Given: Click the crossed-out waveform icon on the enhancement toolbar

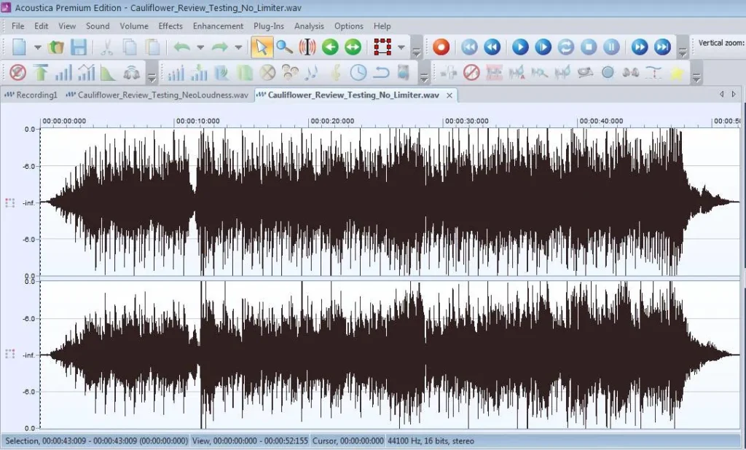Looking at the screenshot, I should pos(471,73).
